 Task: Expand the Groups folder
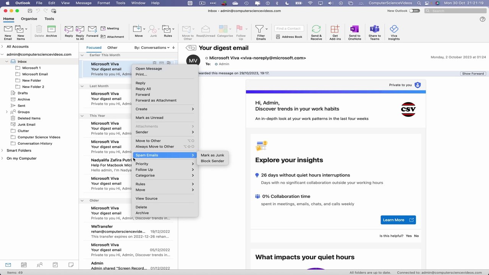pyautogui.click(x=7, y=112)
